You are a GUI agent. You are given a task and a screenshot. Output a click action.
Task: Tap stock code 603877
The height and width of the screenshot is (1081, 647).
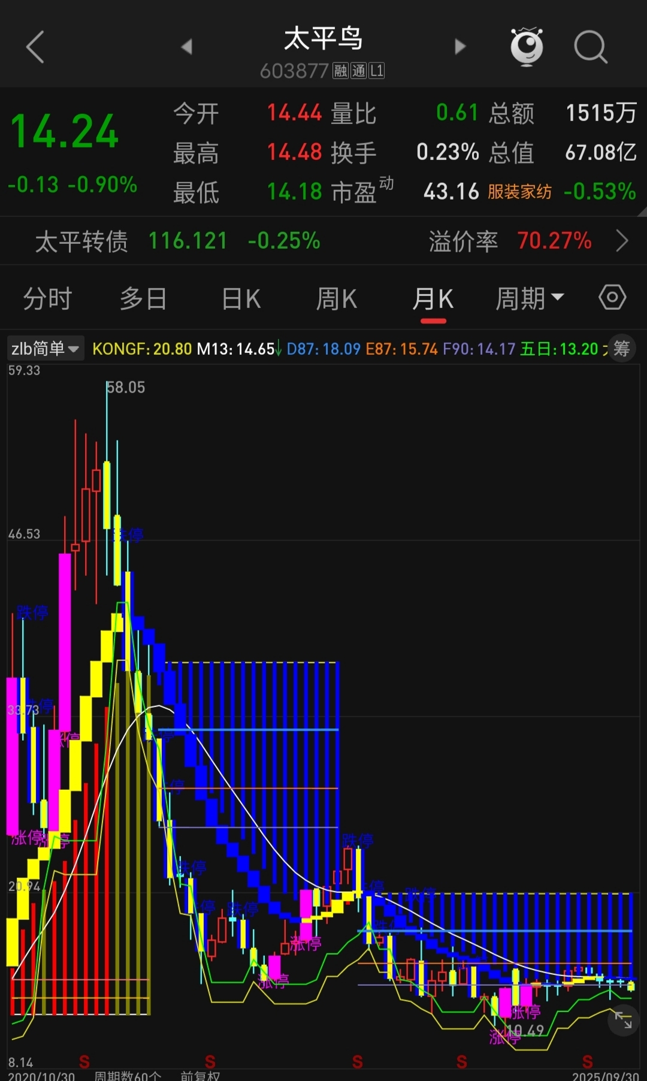[294, 71]
